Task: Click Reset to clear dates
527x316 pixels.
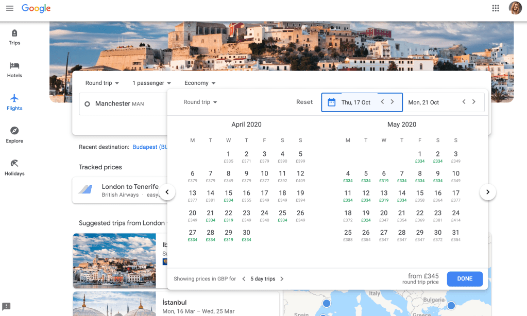Action: tap(304, 102)
